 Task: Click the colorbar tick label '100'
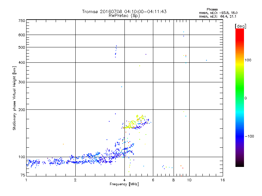[248, 60]
